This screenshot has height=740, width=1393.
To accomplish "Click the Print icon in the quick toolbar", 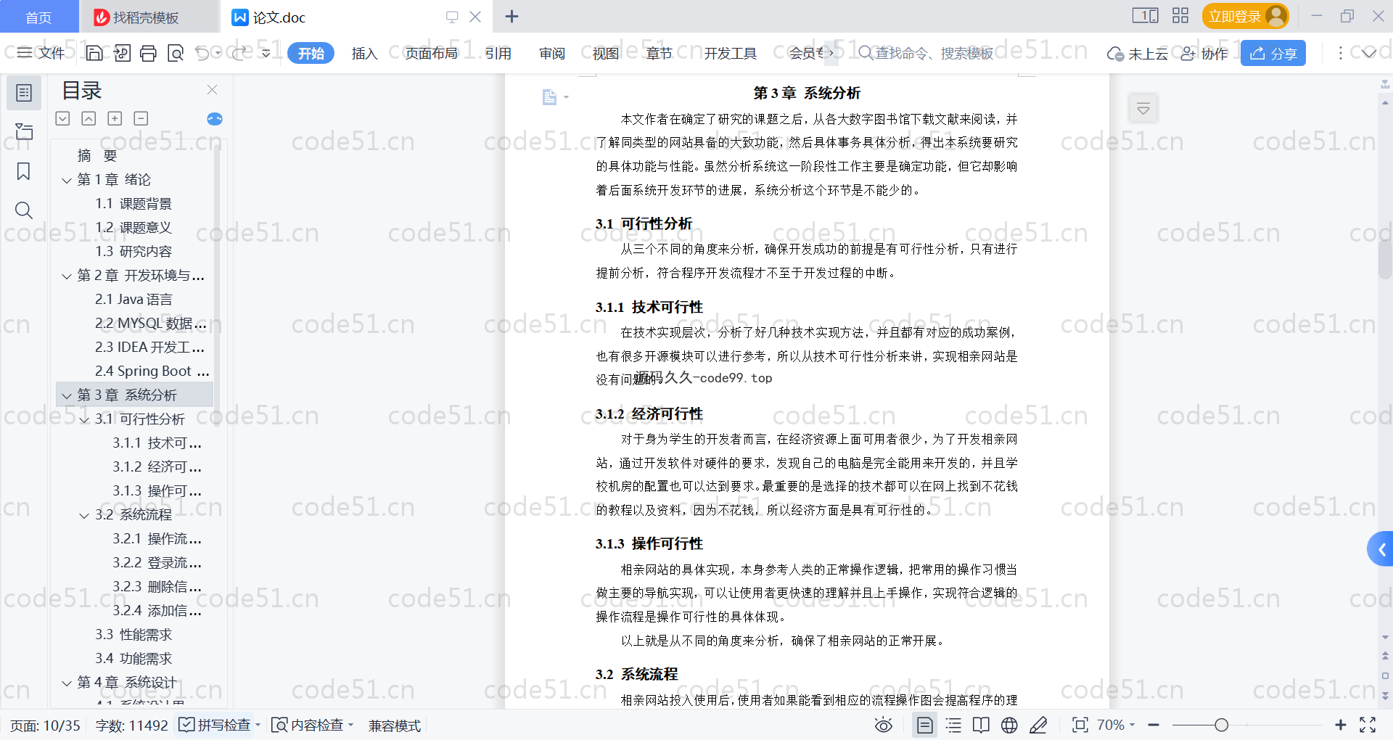I will click(149, 53).
